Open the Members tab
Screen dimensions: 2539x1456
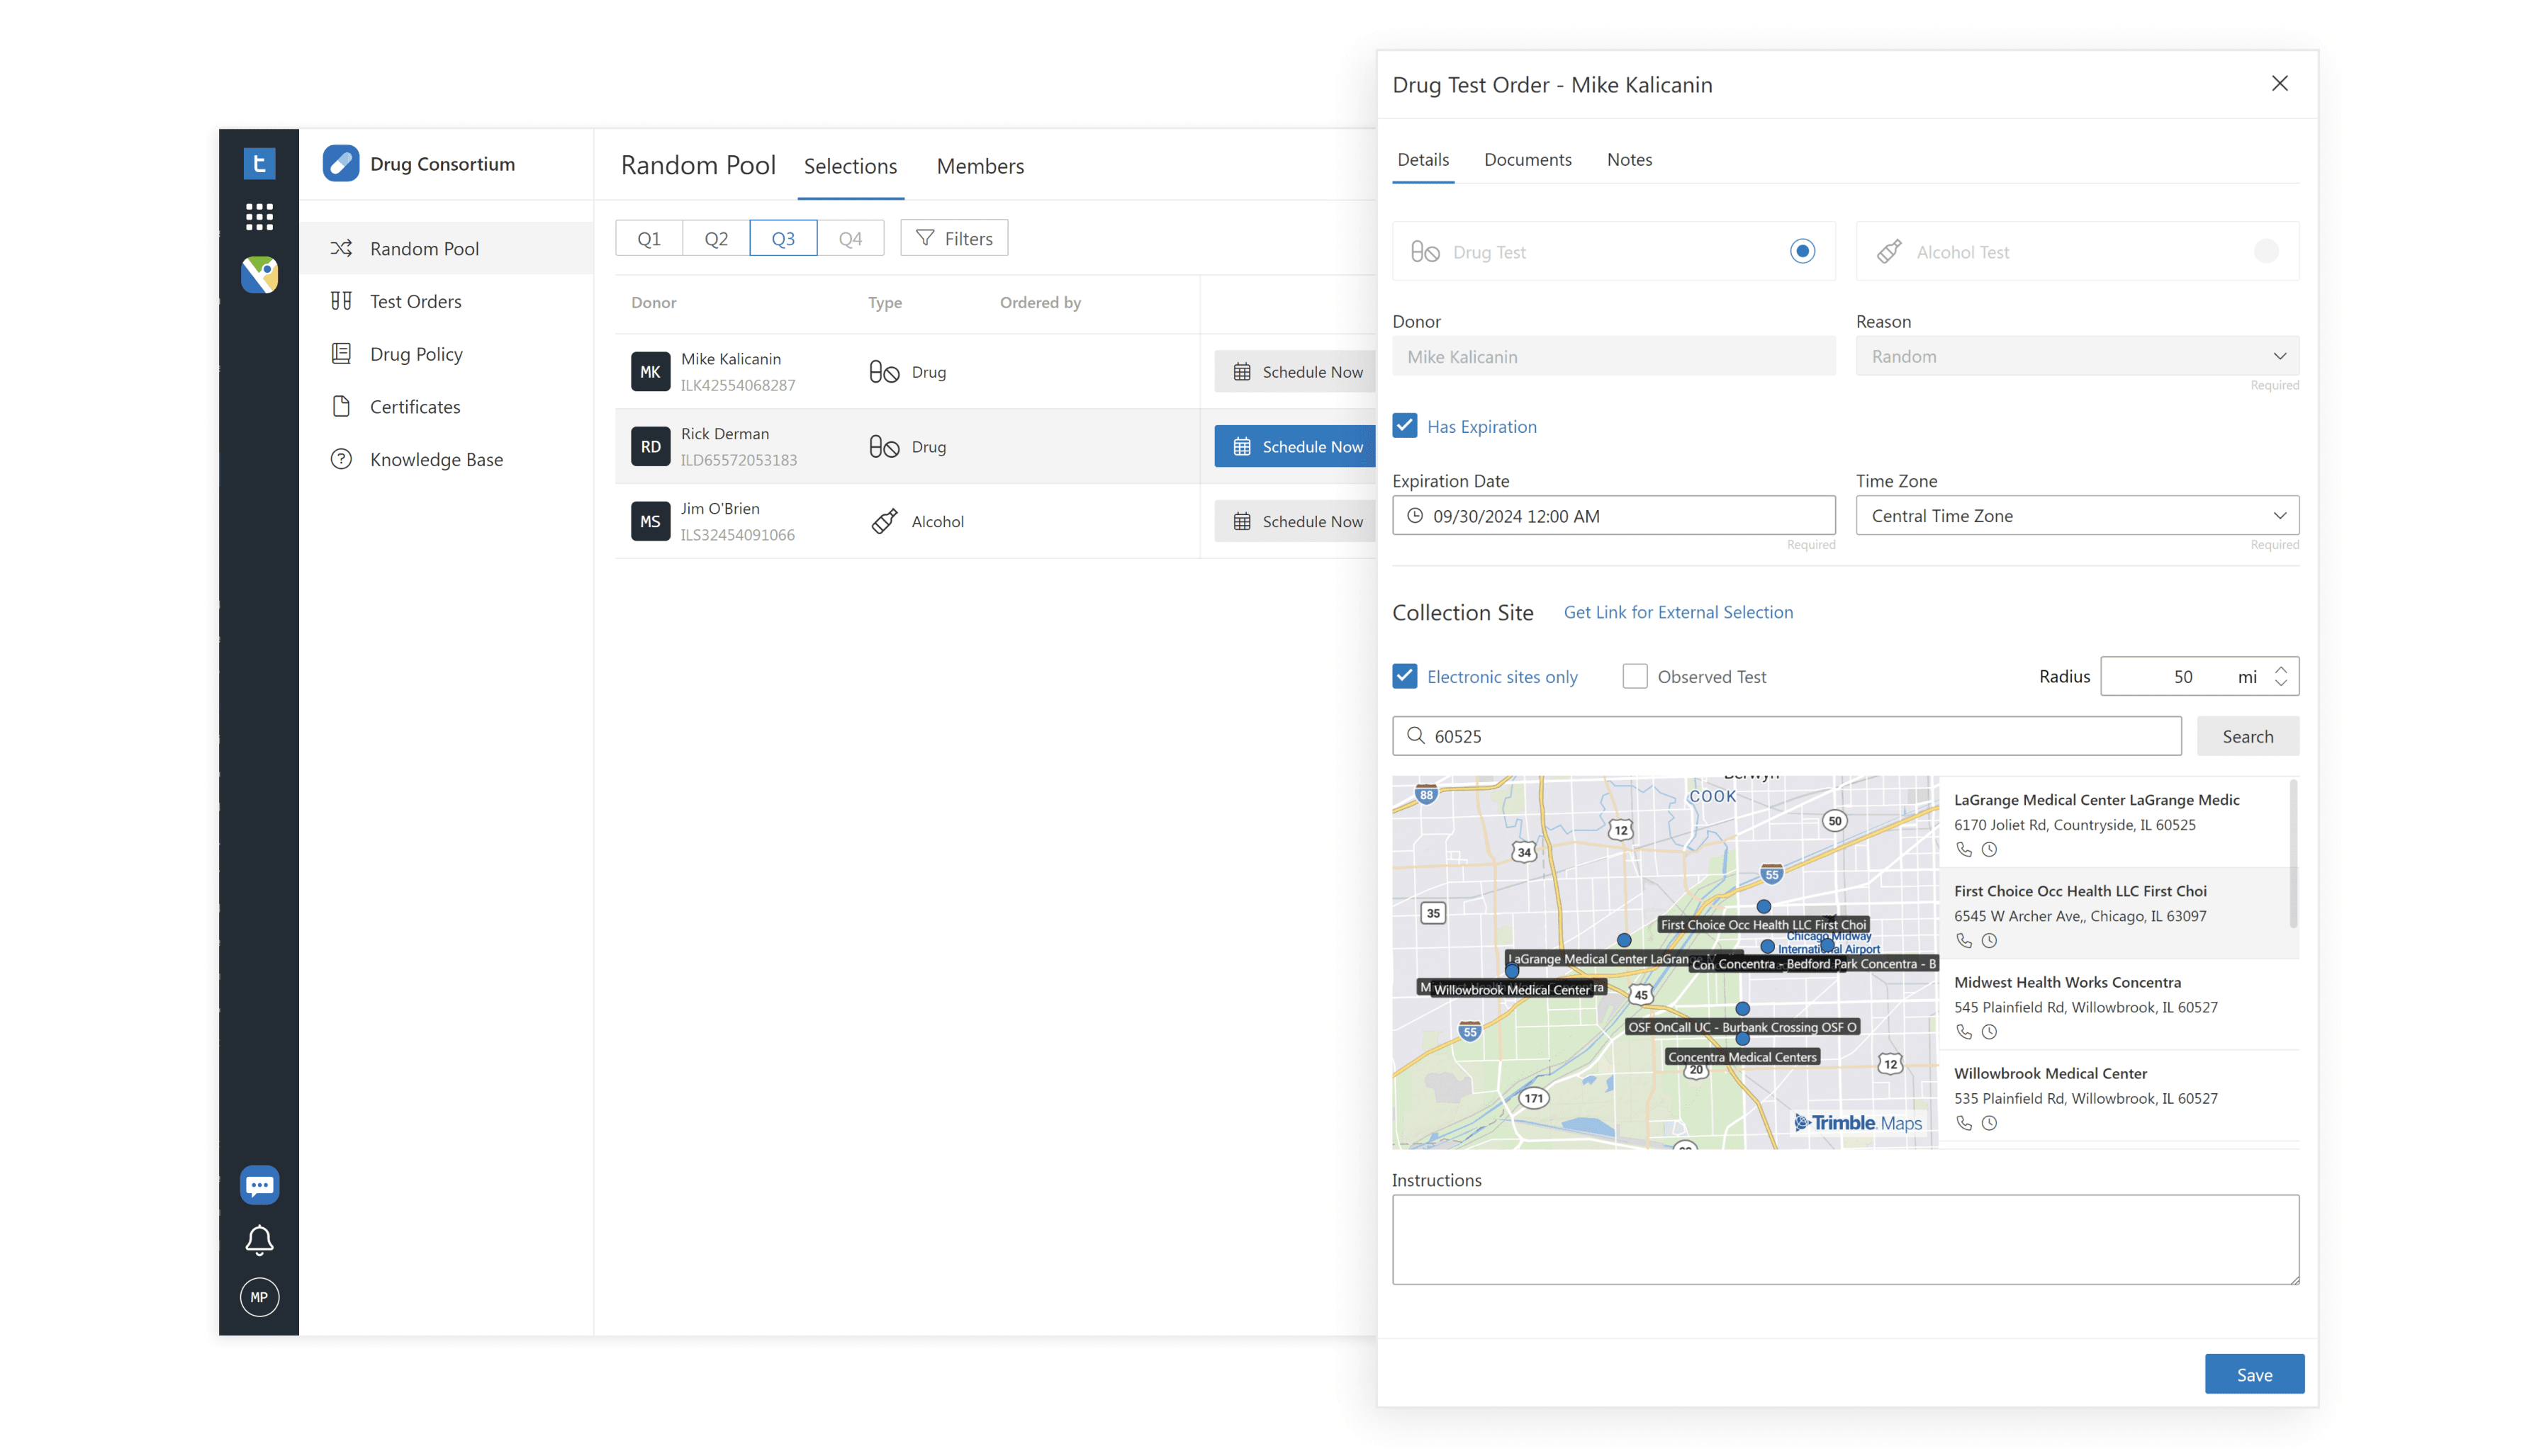point(980,166)
